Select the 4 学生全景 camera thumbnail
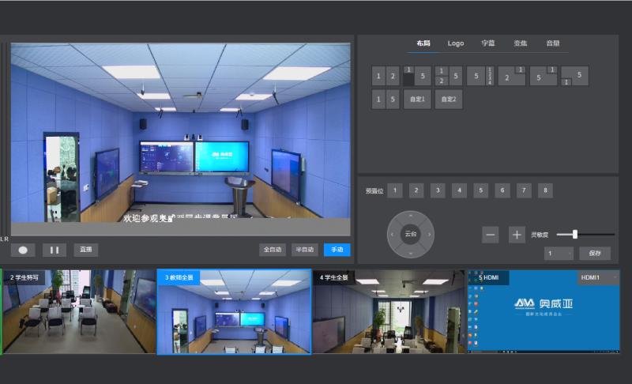 click(x=389, y=312)
